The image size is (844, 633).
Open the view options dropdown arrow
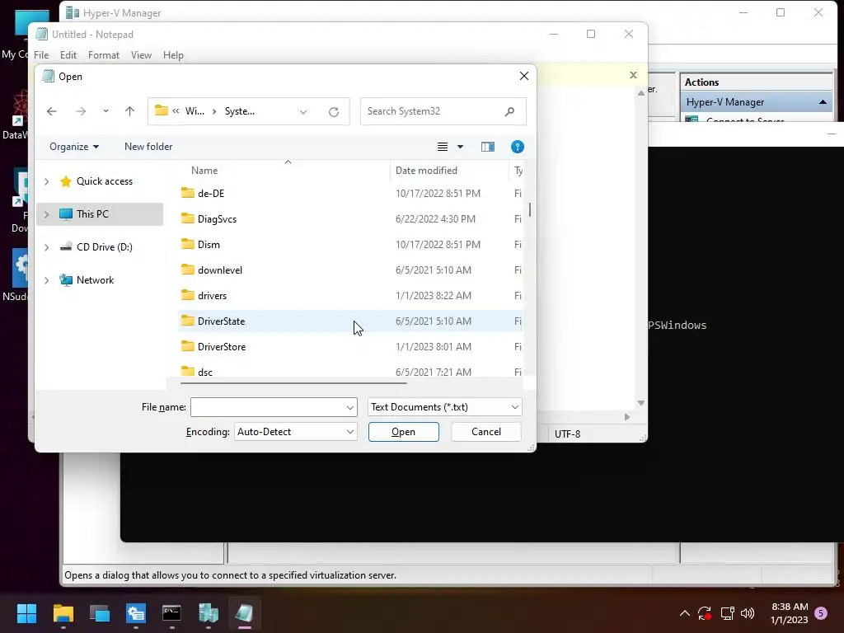pyautogui.click(x=460, y=147)
